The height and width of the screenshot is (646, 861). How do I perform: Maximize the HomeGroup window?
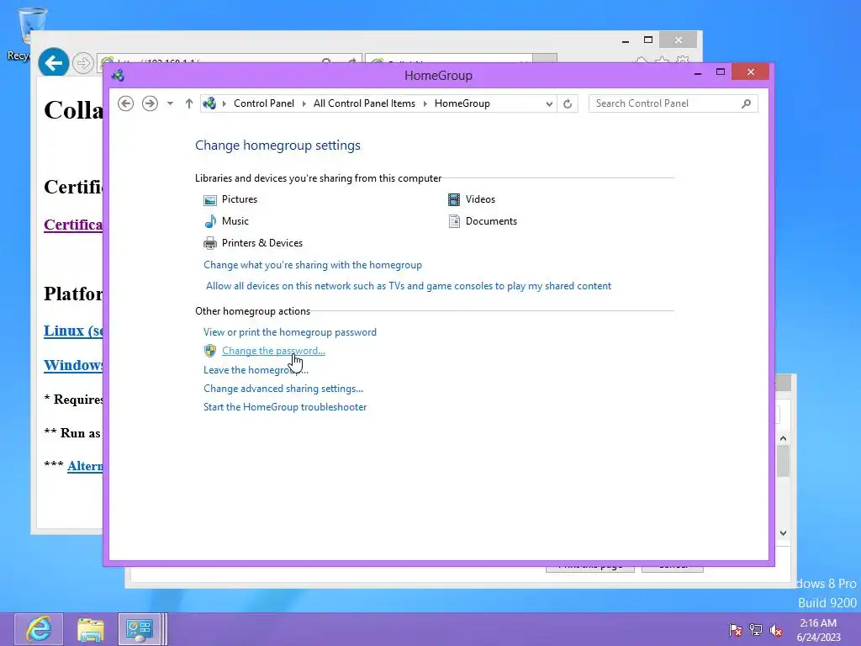click(x=721, y=72)
